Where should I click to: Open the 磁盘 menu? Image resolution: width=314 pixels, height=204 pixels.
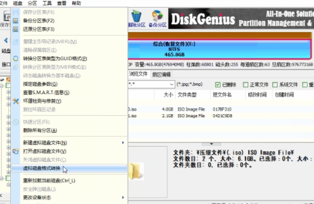(x=18, y=3)
